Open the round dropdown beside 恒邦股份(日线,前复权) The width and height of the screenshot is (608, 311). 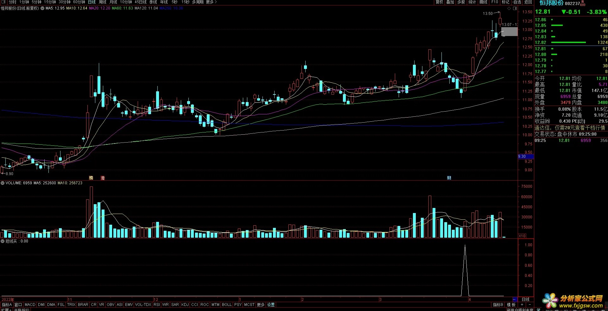(42, 8)
